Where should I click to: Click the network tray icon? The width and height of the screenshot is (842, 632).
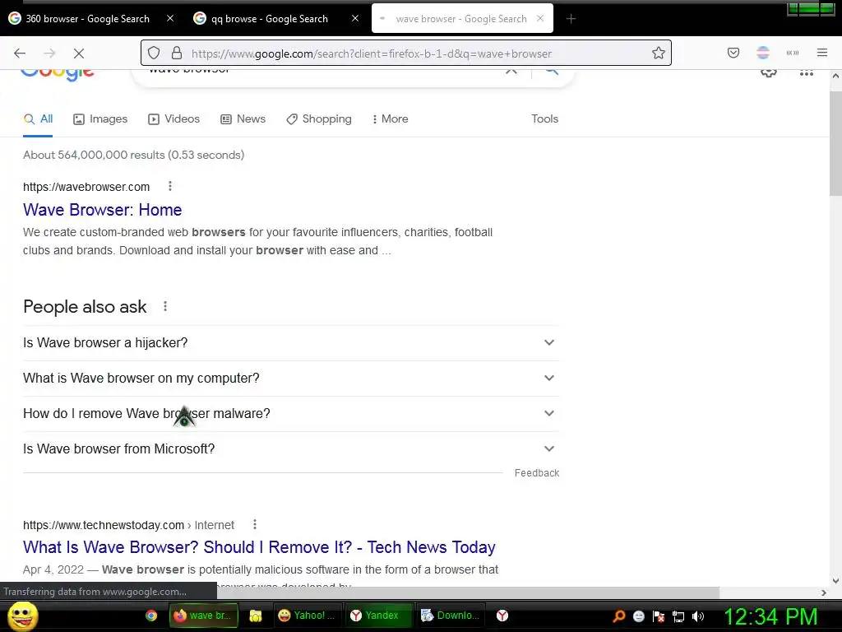click(678, 616)
